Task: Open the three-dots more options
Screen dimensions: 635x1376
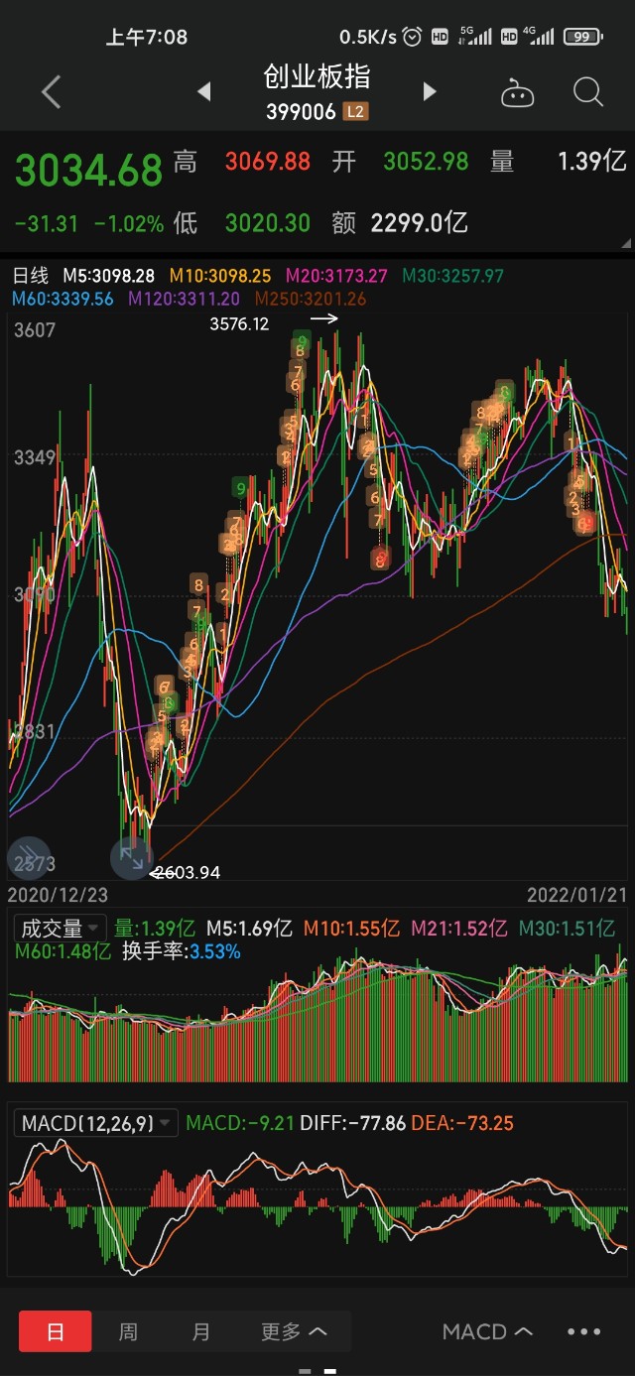Action: pos(583,1331)
